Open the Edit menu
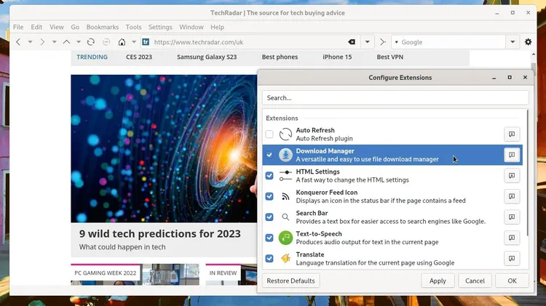The image size is (546, 306). [36, 27]
